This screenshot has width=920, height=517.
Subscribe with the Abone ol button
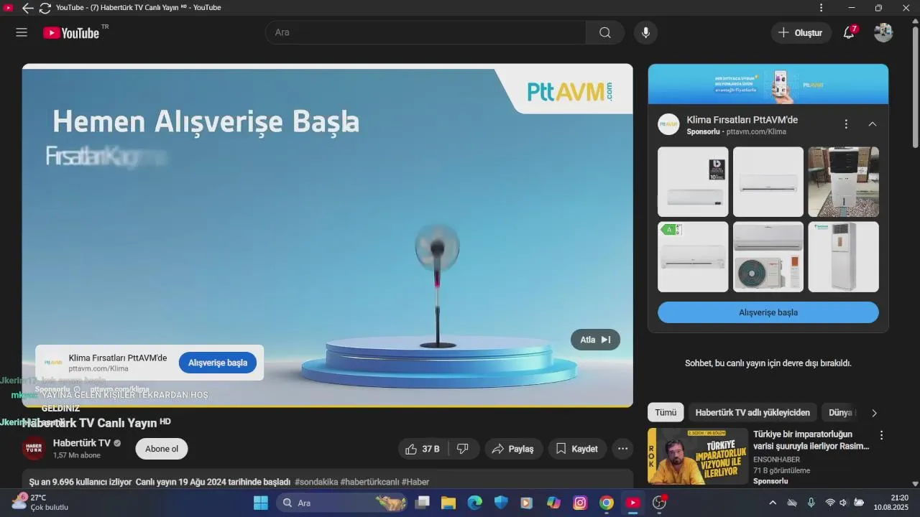click(x=162, y=449)
